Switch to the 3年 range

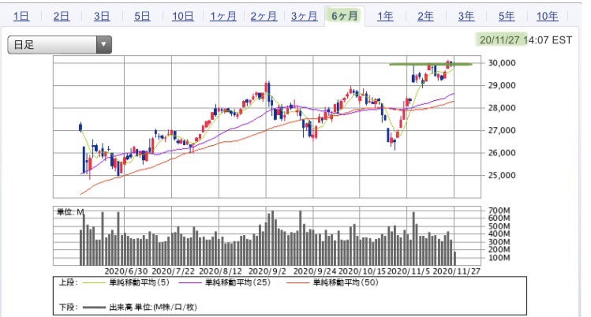tap(466, 17)
